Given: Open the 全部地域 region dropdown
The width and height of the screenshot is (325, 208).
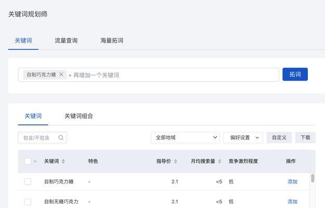Looking at the screenshot, I should coord(185,138).
